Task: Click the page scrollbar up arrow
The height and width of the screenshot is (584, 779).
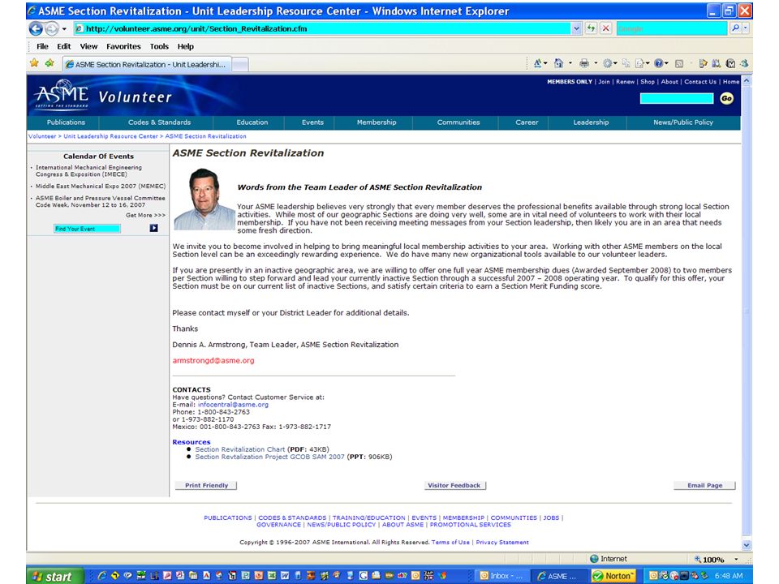Action: [747, 80]
